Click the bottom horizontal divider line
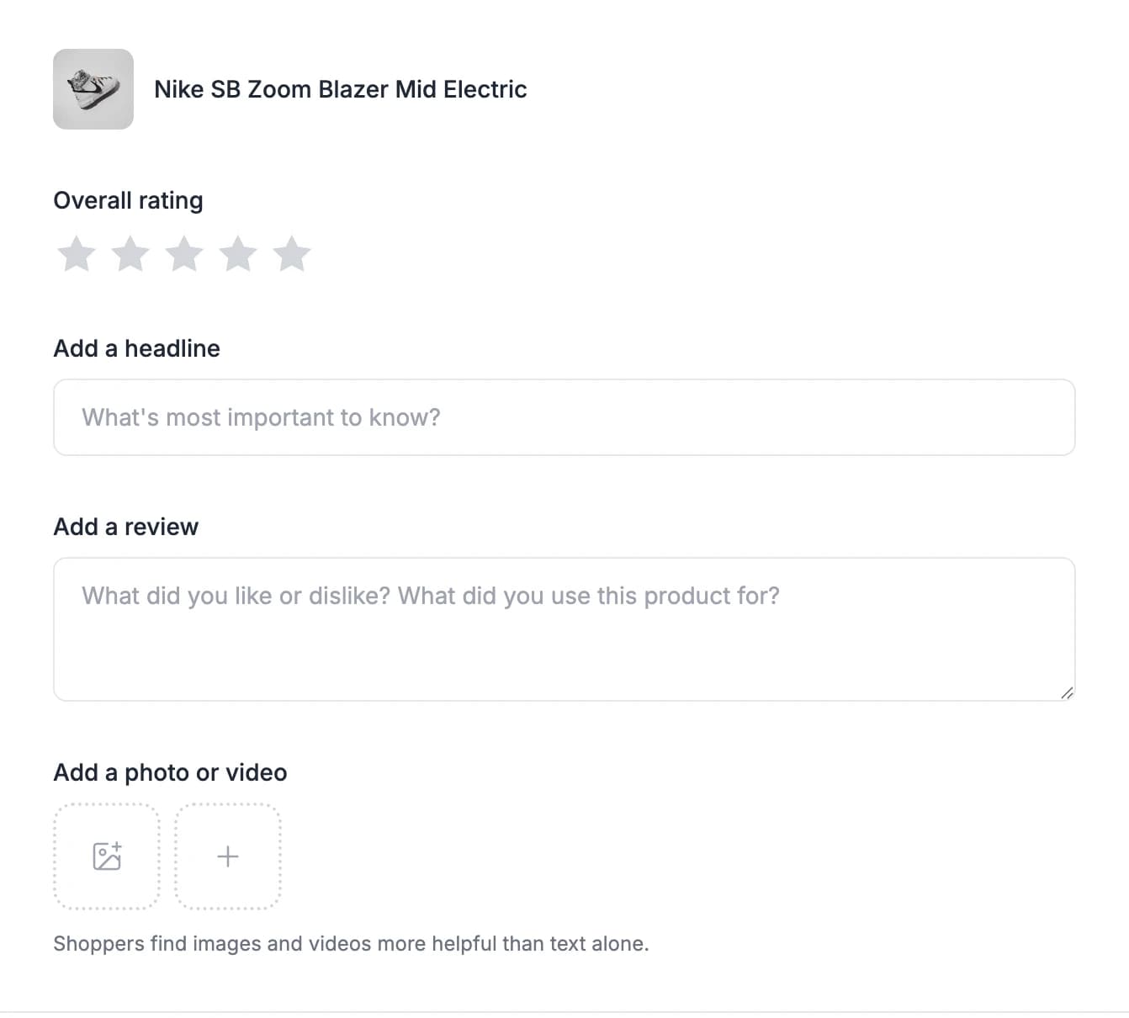 pyautogui.click(x=564, y=1011)
